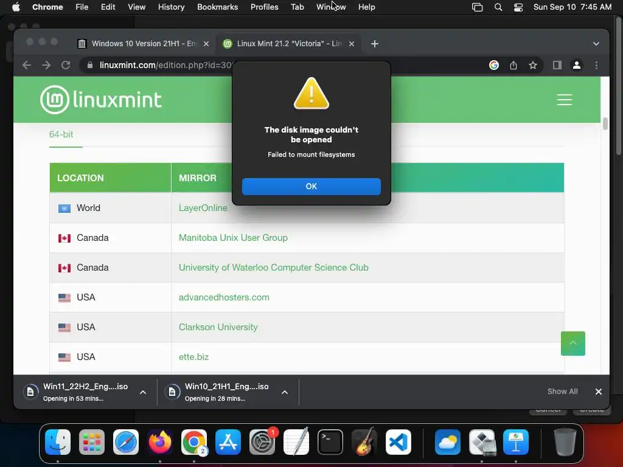
Task: Click the page vertical scrollbar thumb
Action: (x=605, y=123)
